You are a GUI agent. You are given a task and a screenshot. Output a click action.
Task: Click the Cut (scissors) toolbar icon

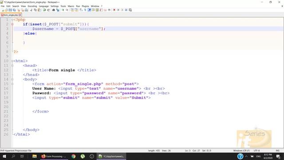coord(31,10)
